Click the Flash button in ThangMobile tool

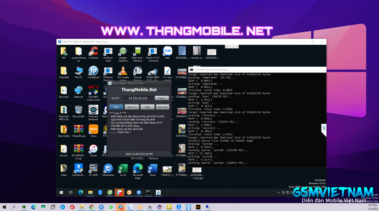coord(116,107)
